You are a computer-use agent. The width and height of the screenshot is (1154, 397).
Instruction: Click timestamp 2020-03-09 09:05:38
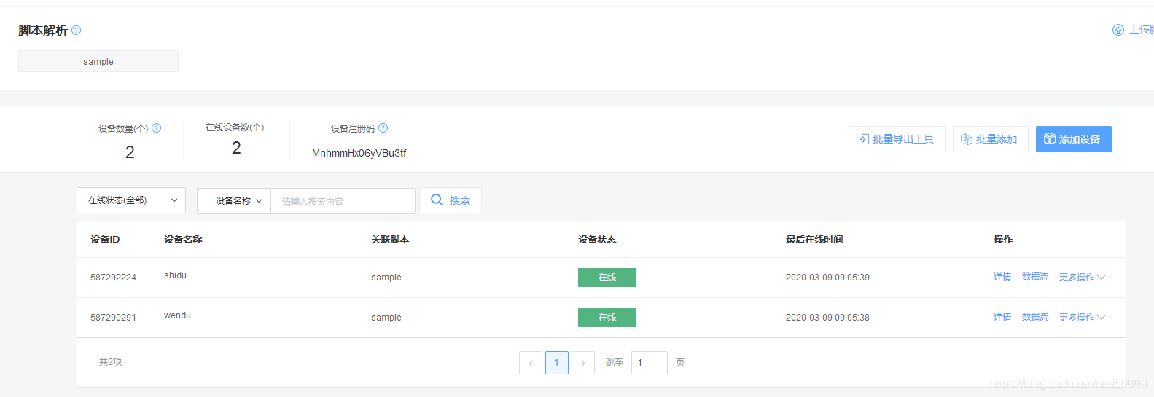827,318
